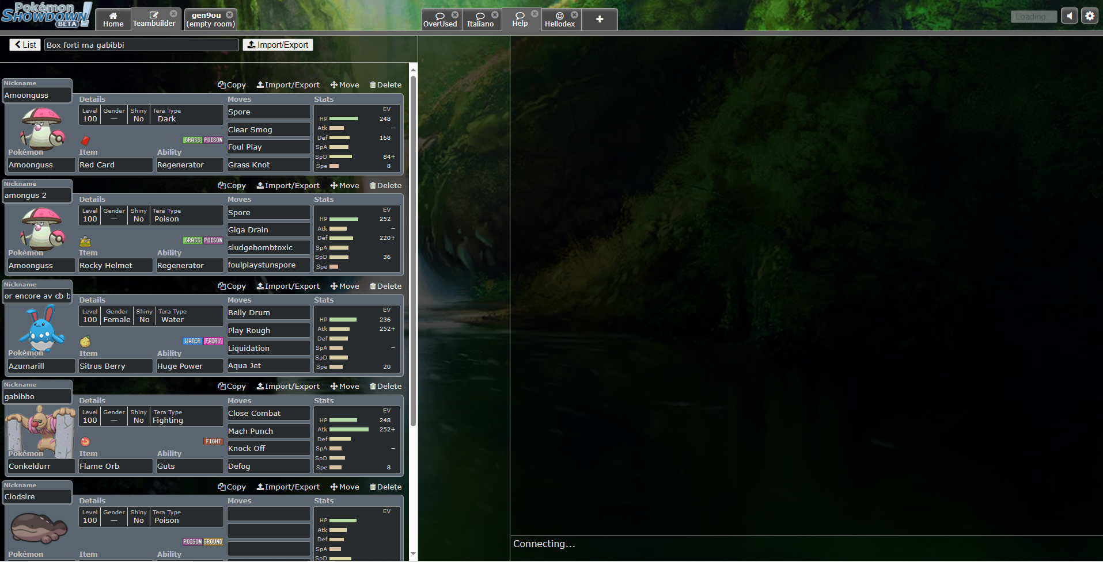The image size is (1103, 562).
Task: Open the Azumarill stats EV panel
Action: tap(357, 339)
